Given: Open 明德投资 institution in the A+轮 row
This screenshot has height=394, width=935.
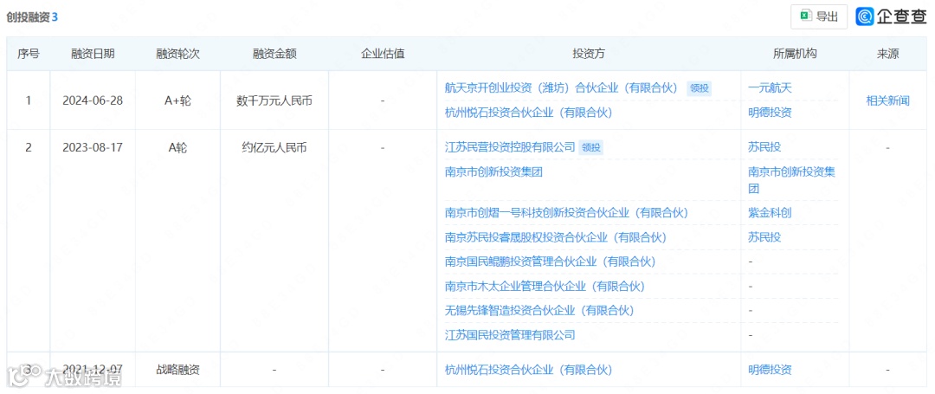Looking at the screenshot, I should click(770, 112).
